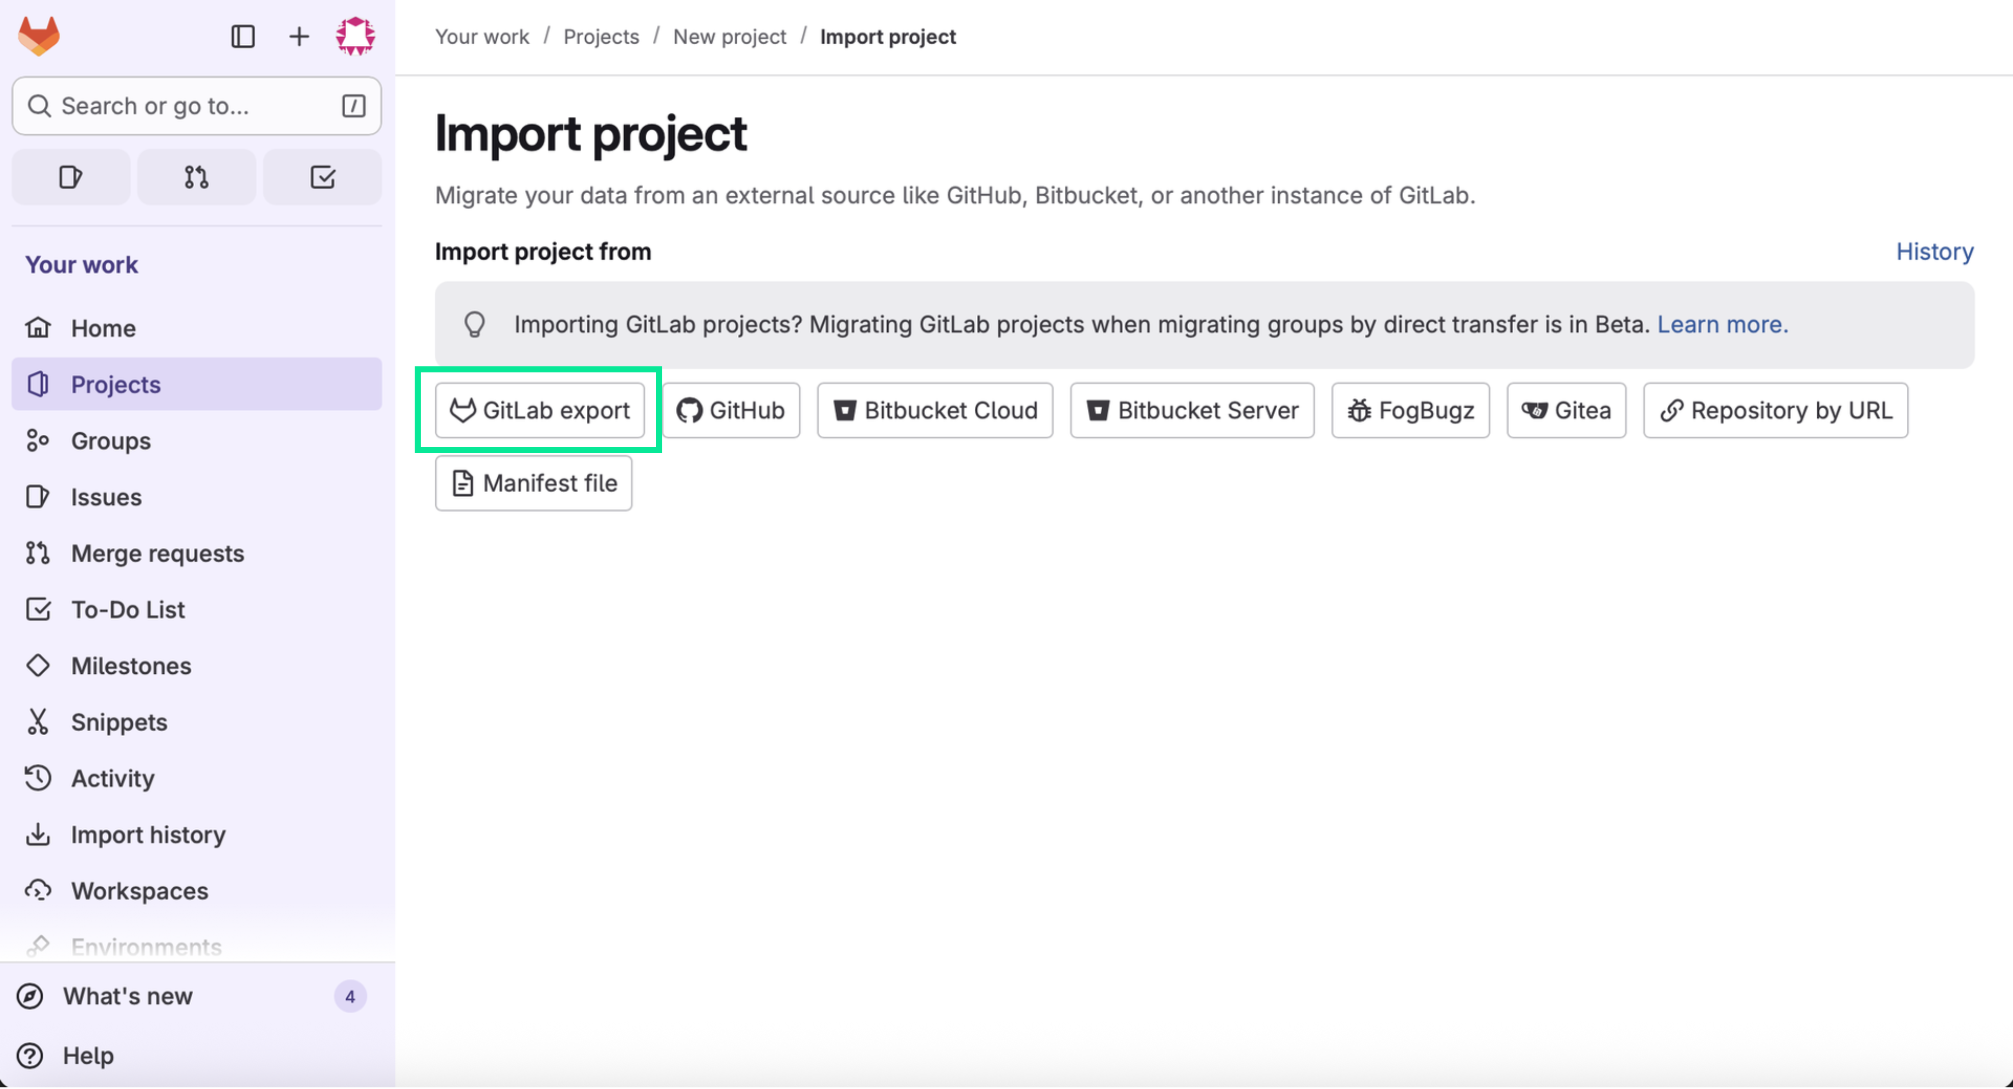Click New project breadcrumb
Viewport: 2013px width, 1089px height.
[729, 37]
